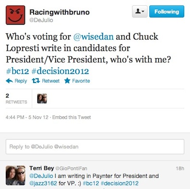190x189 pixels.
Task: Focus the Reply to @DeJulio @wisedan field
Action: coord(95,147)
